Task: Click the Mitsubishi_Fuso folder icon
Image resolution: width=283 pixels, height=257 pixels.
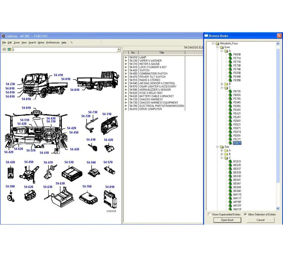Action: click(217, 43)
